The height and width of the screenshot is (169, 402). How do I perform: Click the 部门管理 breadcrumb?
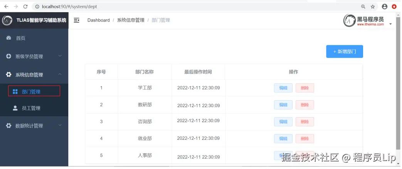coord(161,20)
